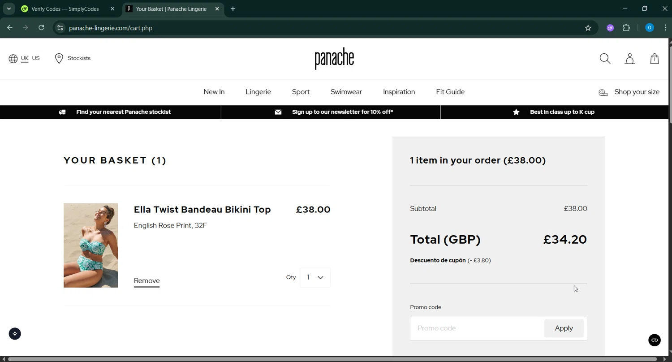This screenshot has height=362, width=672.
Task: Click the star icon beside Best in class
Action: tap(516, 112)
